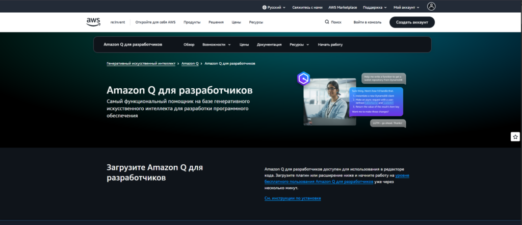
Task: Select the Документация tab
Action: tap(269, 44)
